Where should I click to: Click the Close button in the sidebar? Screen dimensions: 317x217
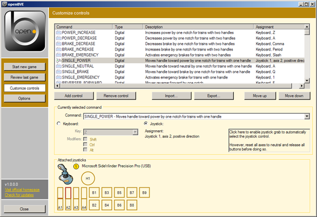[24, 209]
